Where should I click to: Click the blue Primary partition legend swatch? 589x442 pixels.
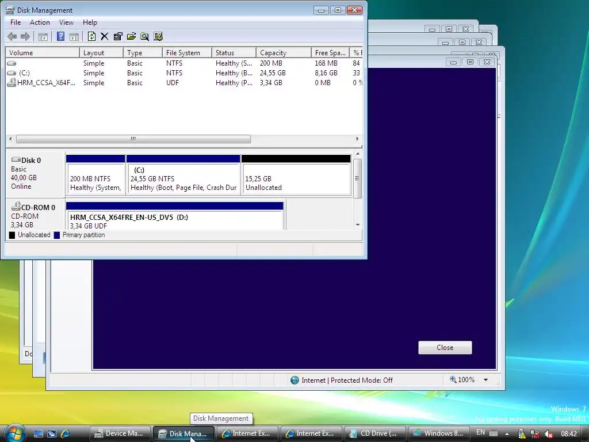57,235
